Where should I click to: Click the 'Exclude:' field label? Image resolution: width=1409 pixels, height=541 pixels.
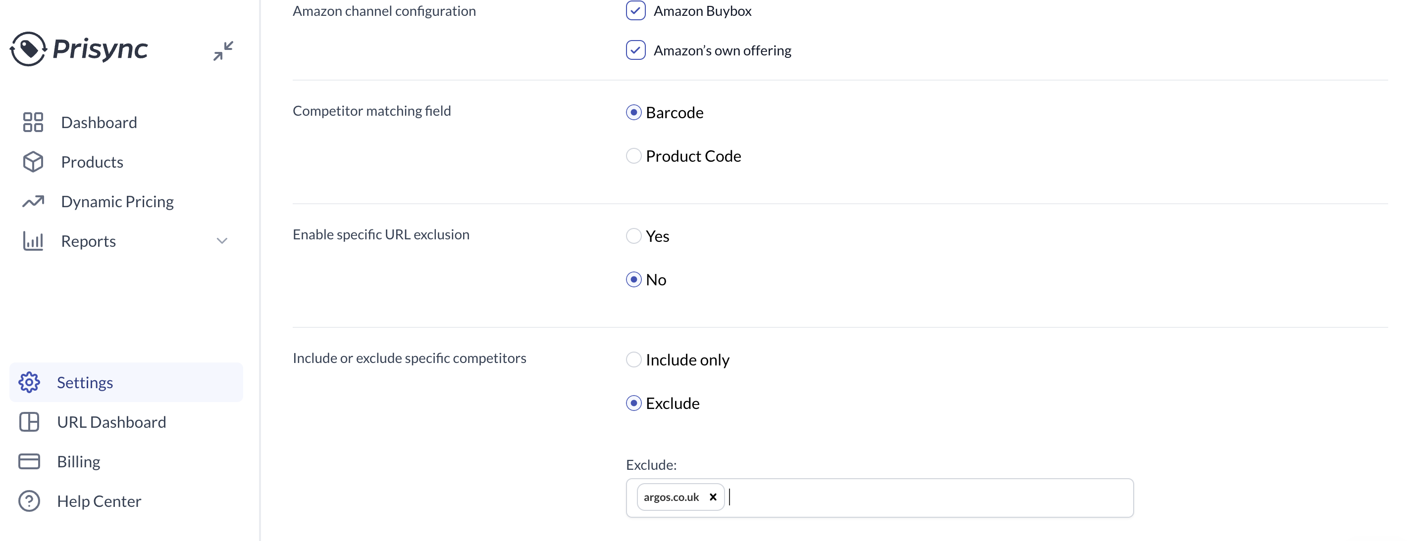[651, 464]
